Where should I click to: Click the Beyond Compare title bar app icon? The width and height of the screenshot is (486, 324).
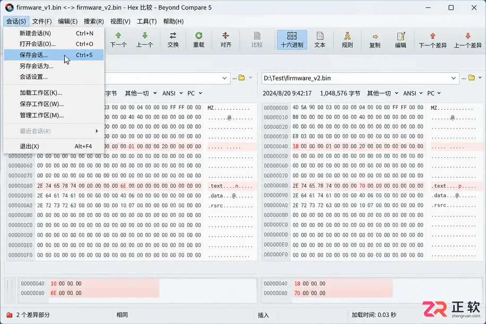click(9, 7)
